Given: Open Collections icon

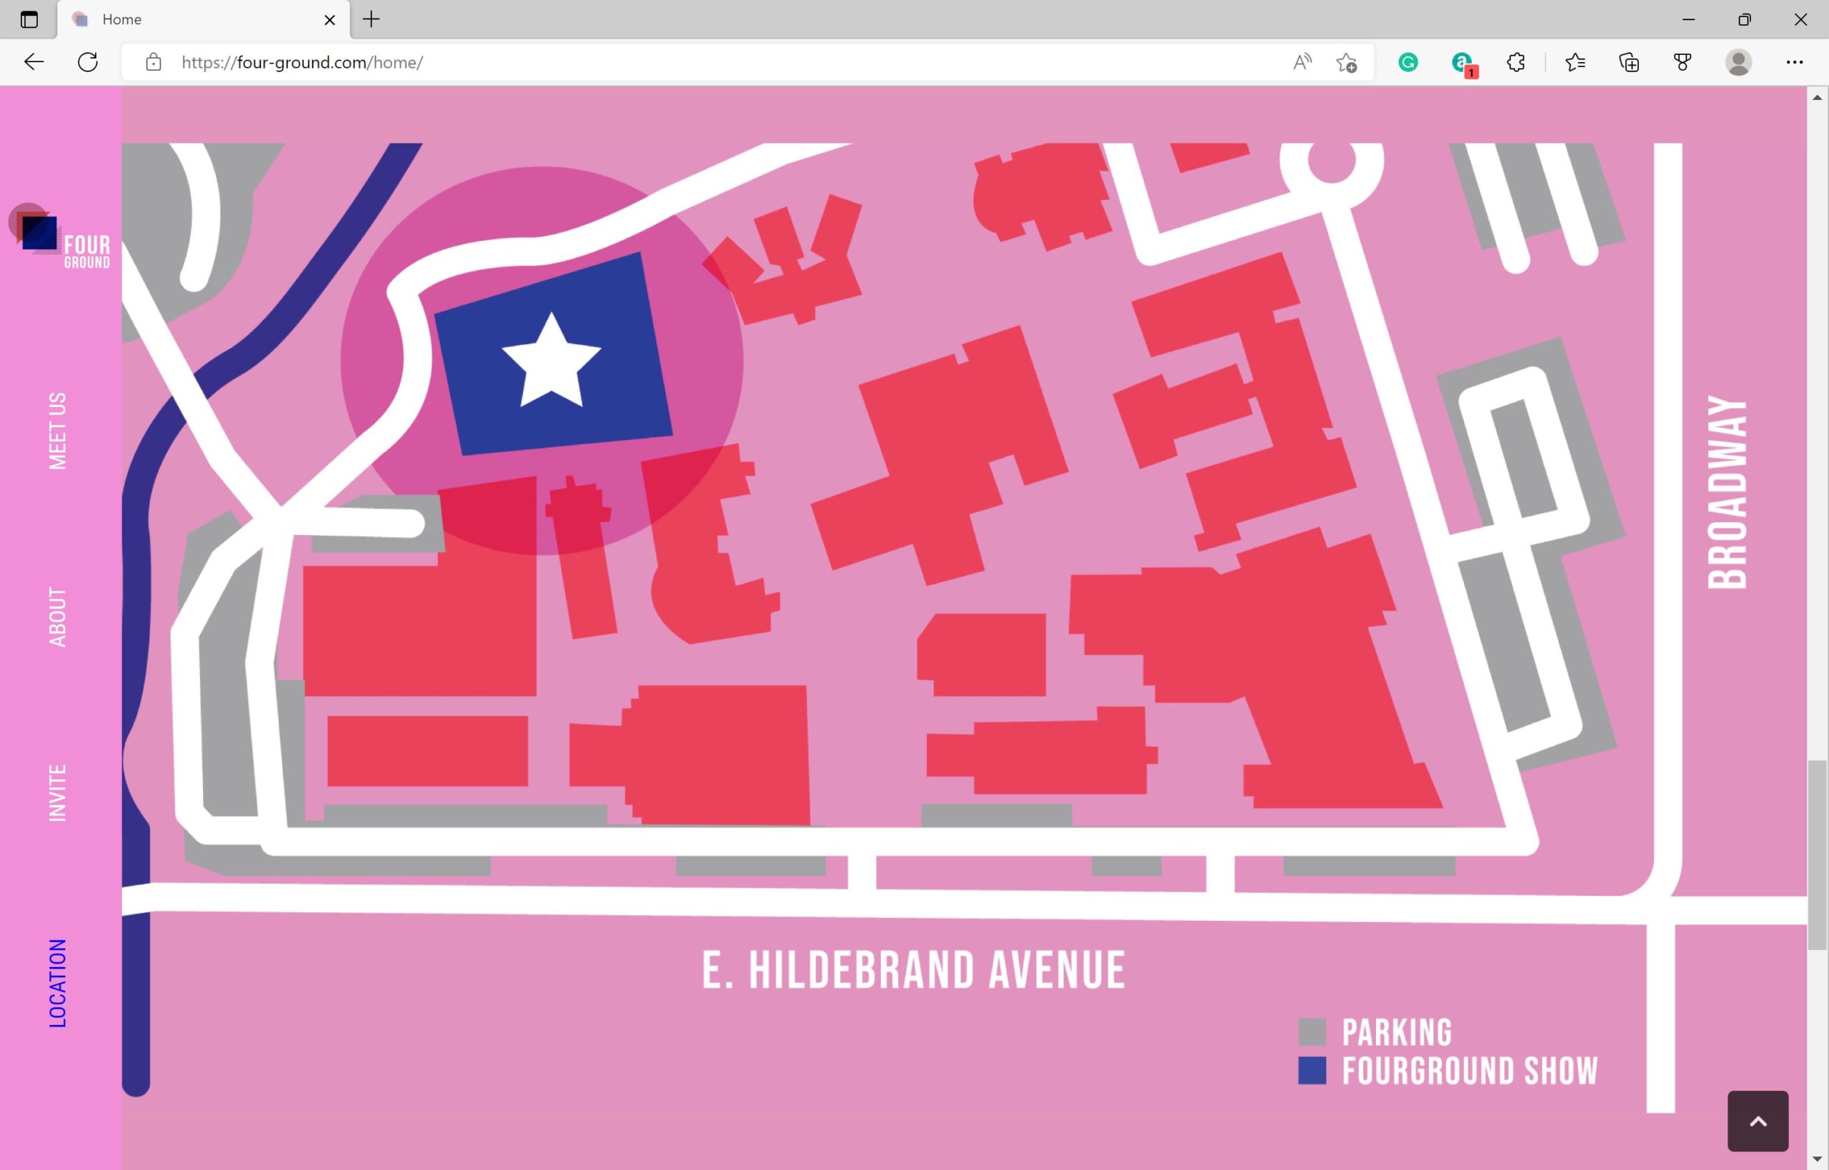Looking at the screenshot, I should point(1629,62).
